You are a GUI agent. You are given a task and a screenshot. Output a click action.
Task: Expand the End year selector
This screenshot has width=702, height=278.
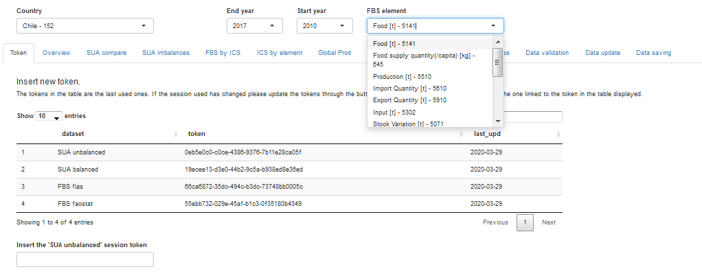[254, 26]
